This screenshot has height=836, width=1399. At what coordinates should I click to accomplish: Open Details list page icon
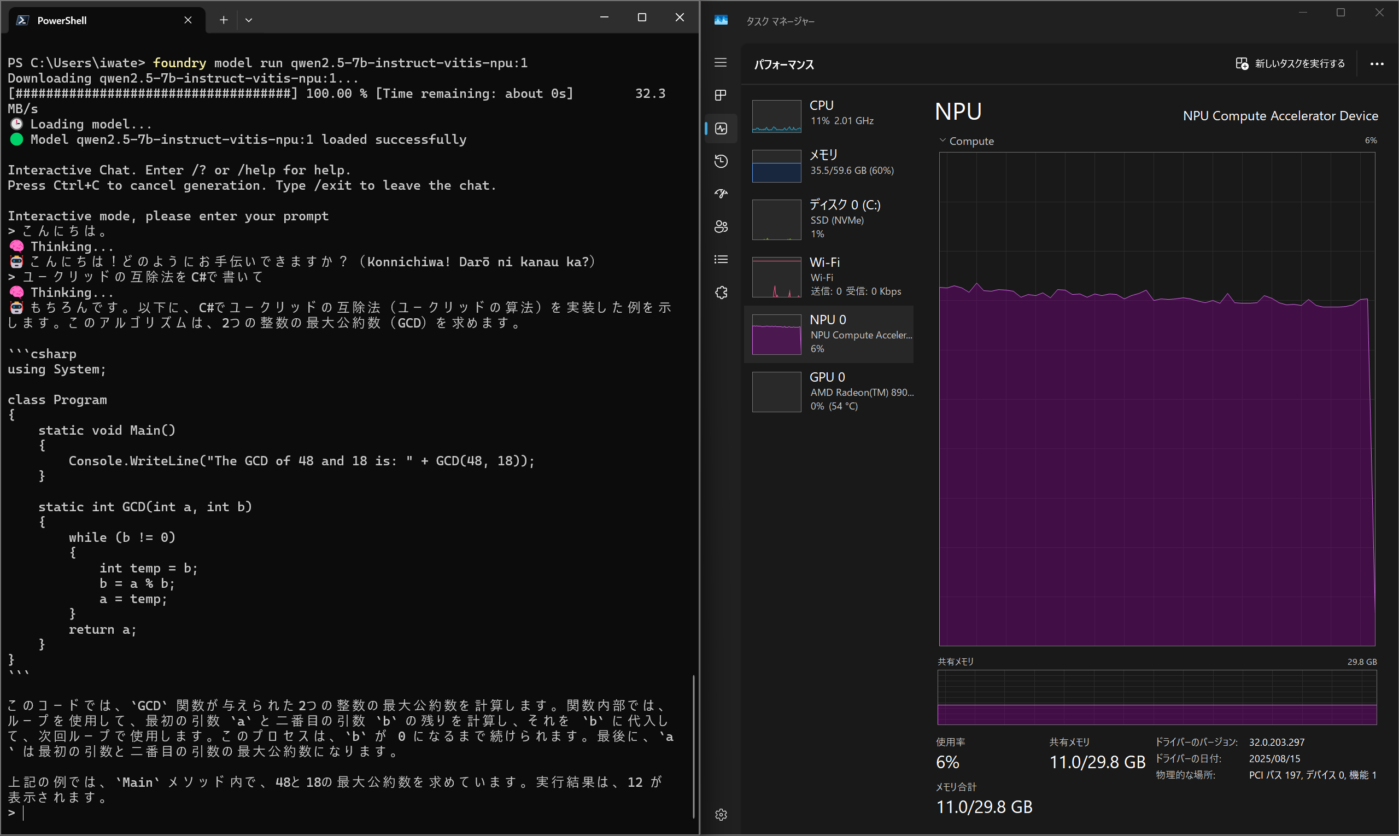coord(721,259)
